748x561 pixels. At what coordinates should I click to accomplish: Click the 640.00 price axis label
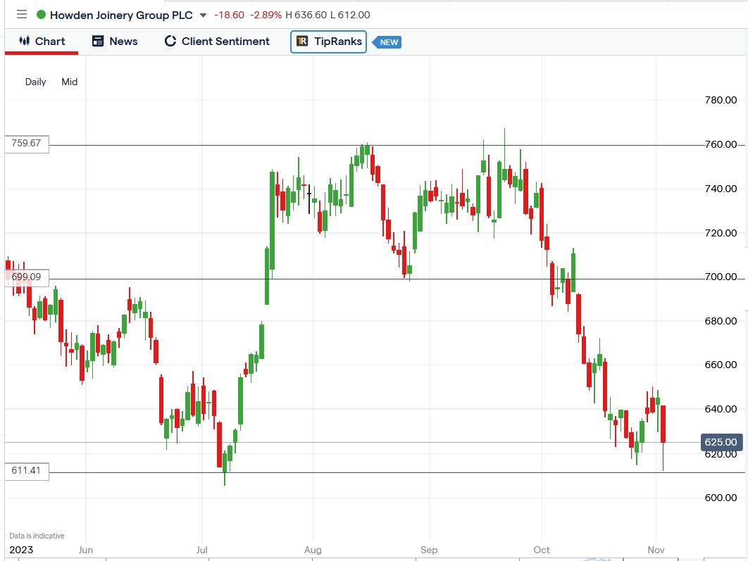721,410
